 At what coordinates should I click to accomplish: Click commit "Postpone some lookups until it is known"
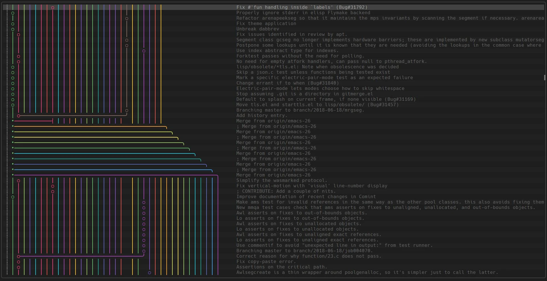pyautogui.click(x=389, y=45)
